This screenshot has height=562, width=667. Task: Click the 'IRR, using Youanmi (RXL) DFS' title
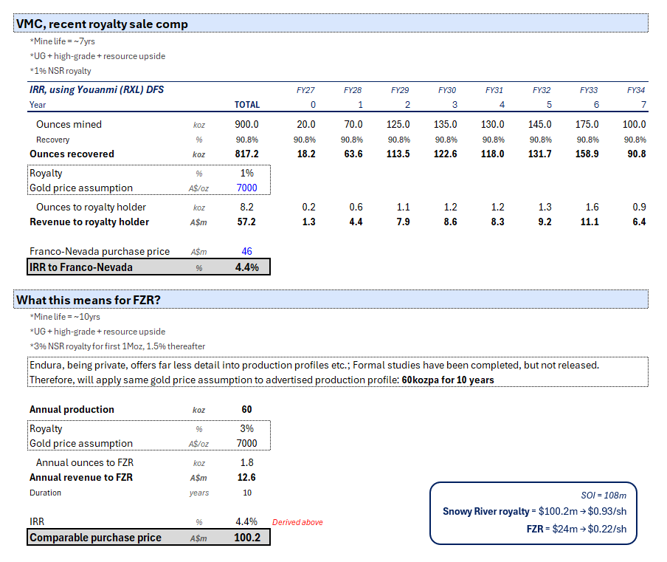[97, 90]
